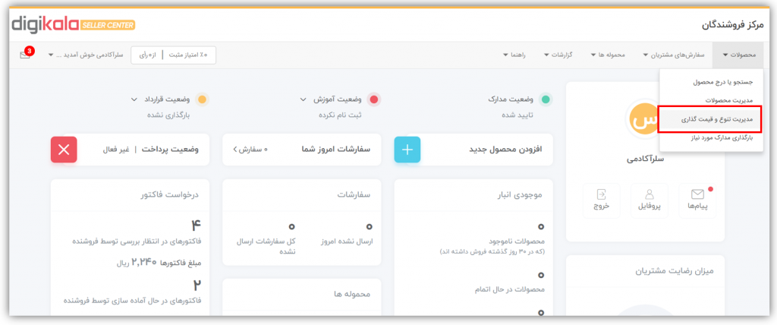
Task: Click سفارشات panel heading
Action: pyautogui.click(x=354, y=195)
